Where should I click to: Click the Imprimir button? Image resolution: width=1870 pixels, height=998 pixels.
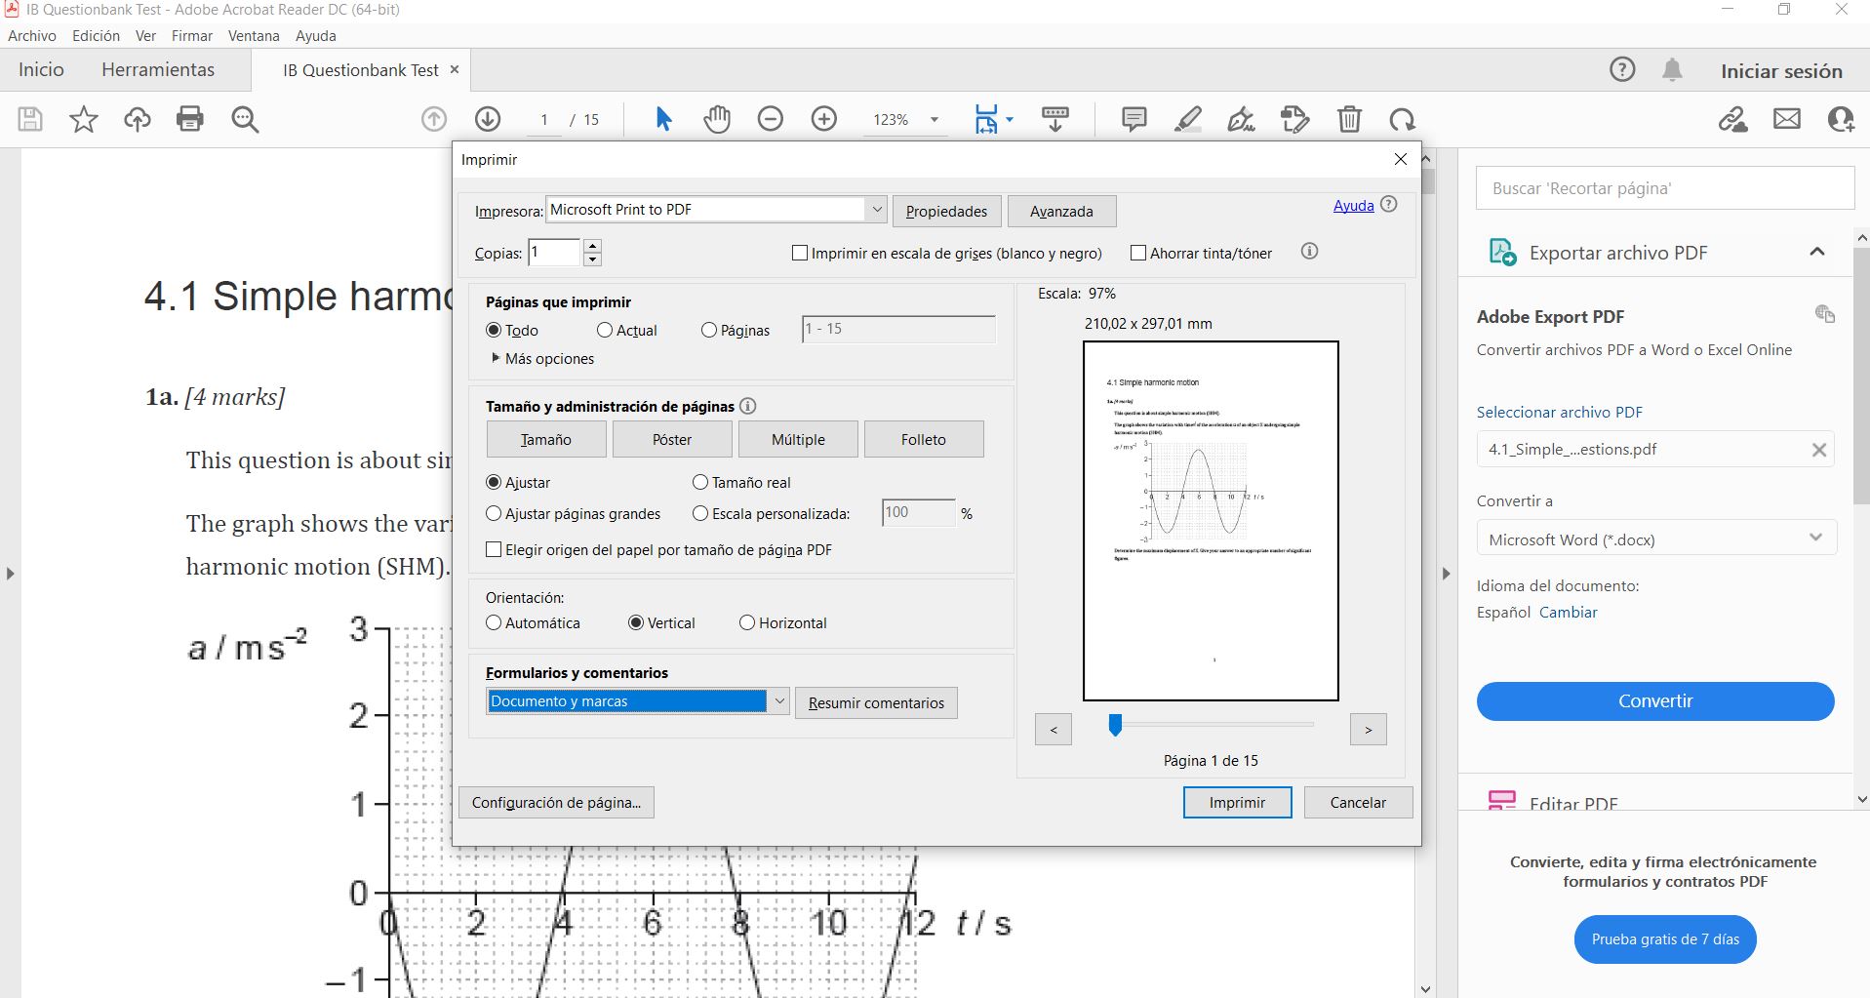pyautogui.click(x=1237, y=802)
